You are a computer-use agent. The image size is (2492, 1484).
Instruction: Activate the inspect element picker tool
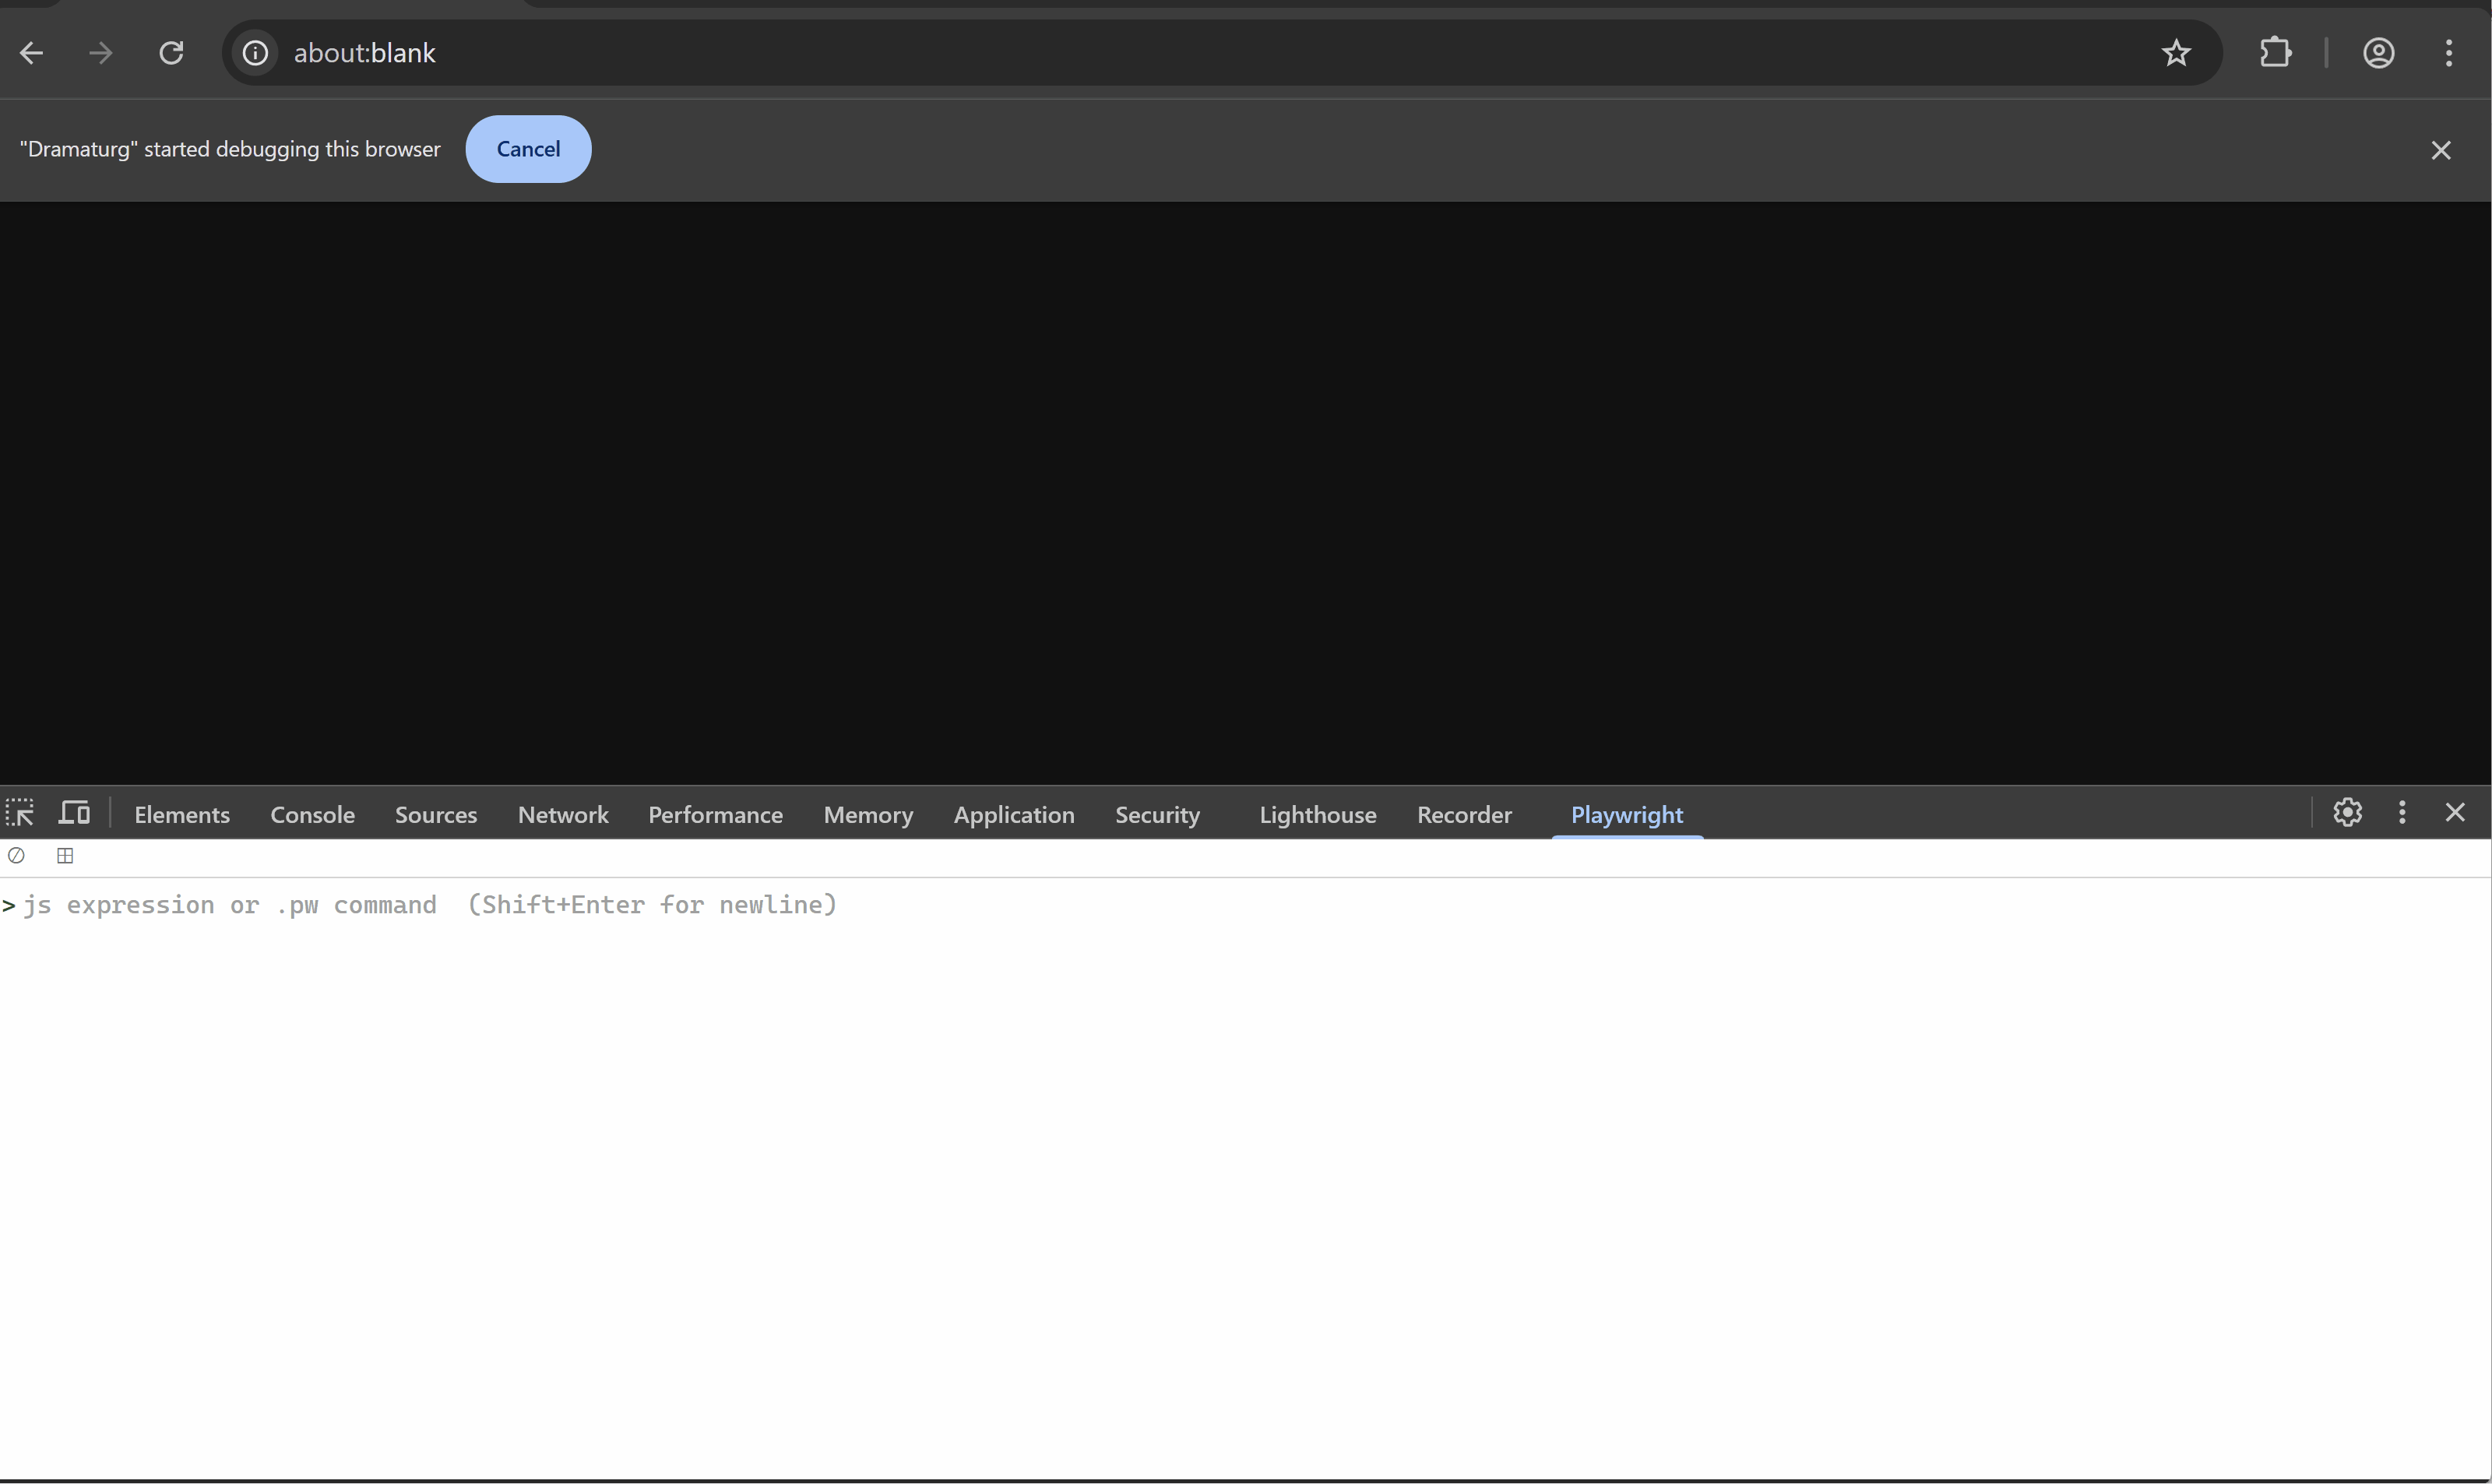(x=20, y=813)
